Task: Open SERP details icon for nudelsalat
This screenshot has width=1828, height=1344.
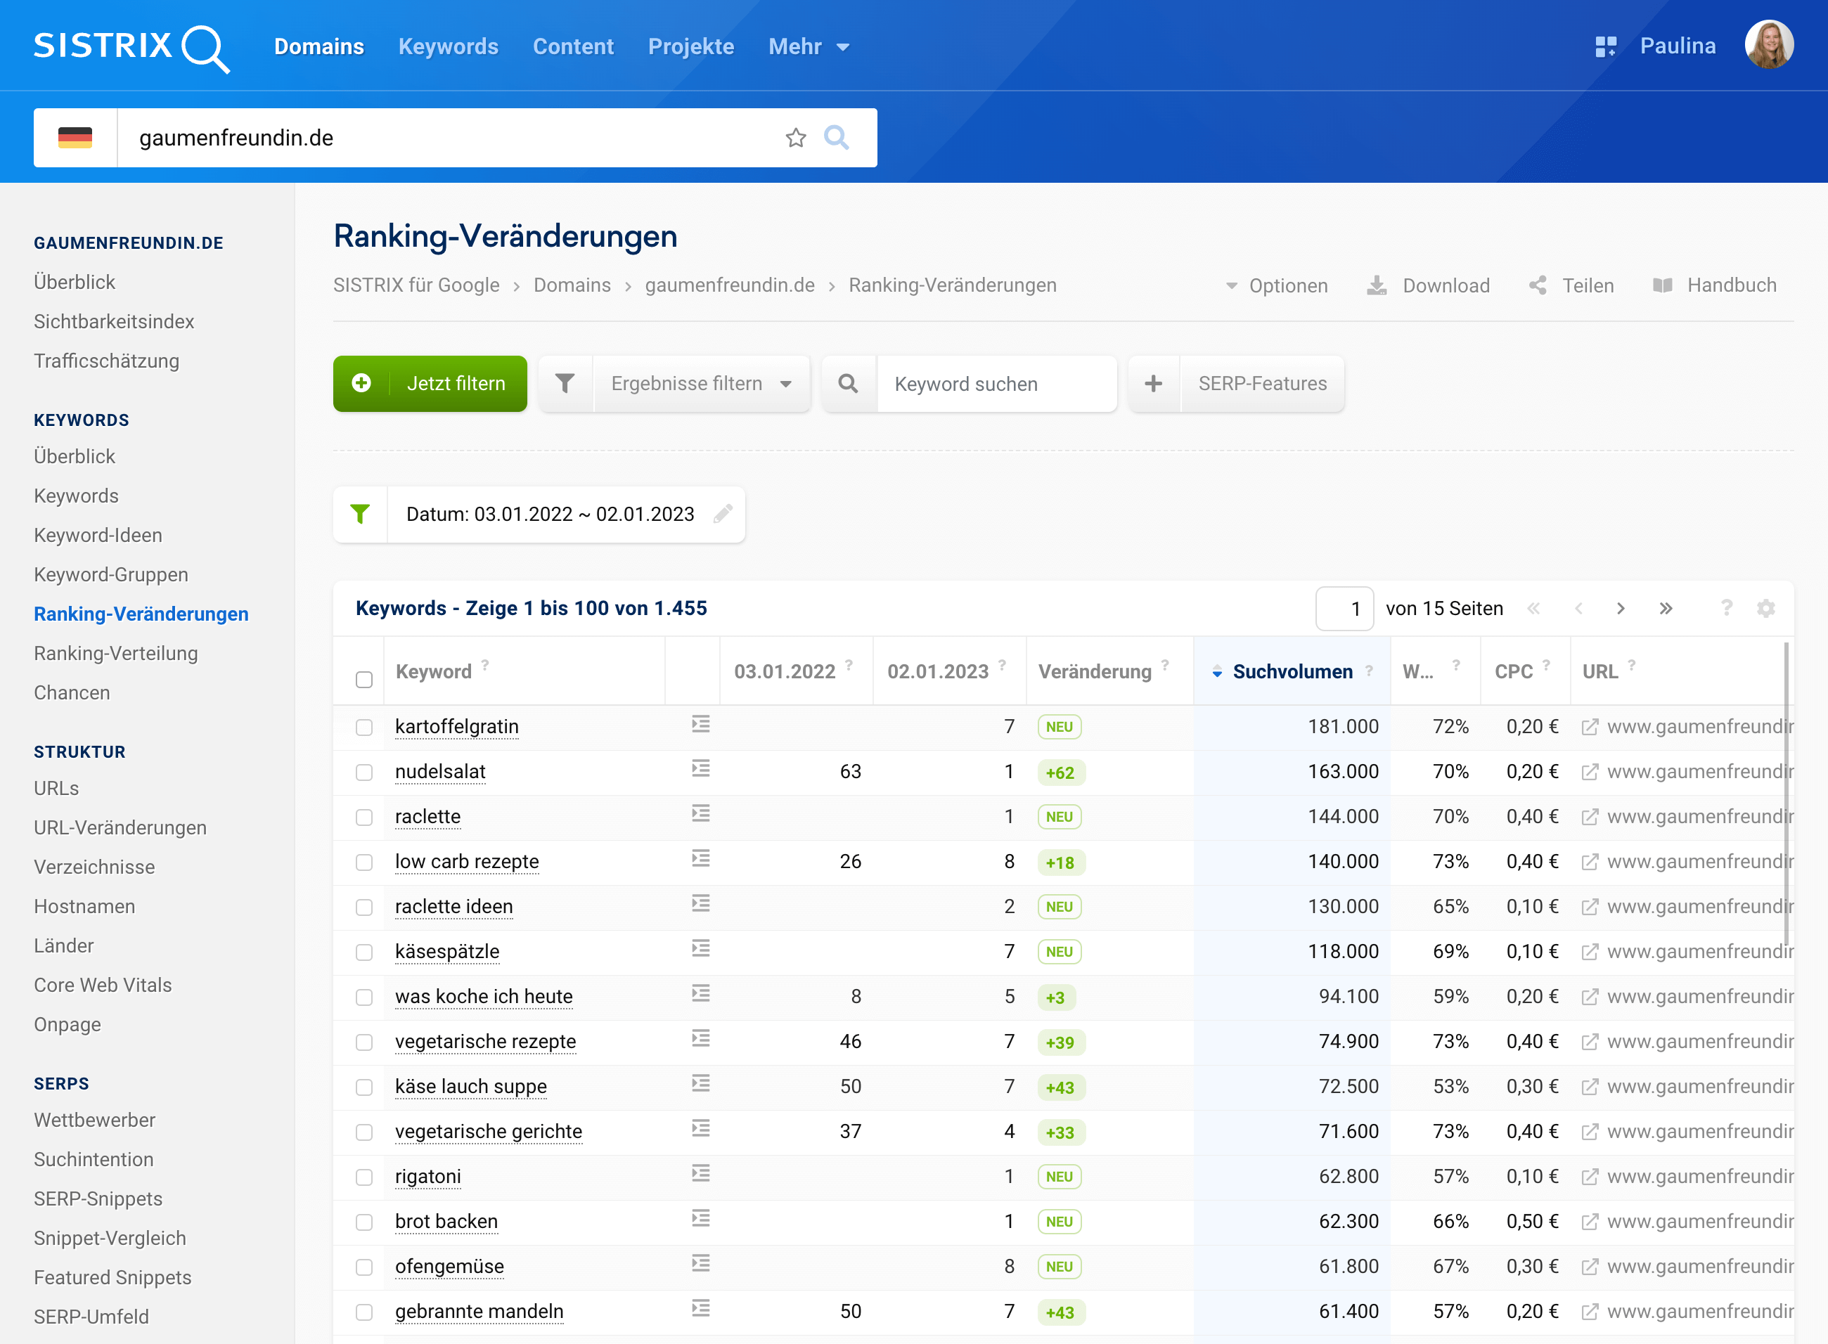Action: [700, 769]
